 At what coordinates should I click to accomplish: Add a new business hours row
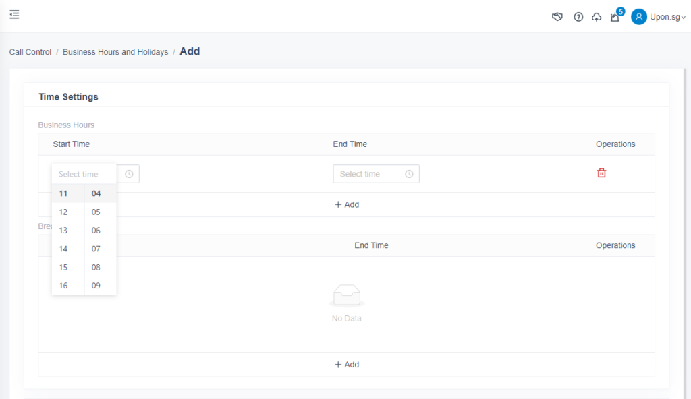tap(347, 205)
